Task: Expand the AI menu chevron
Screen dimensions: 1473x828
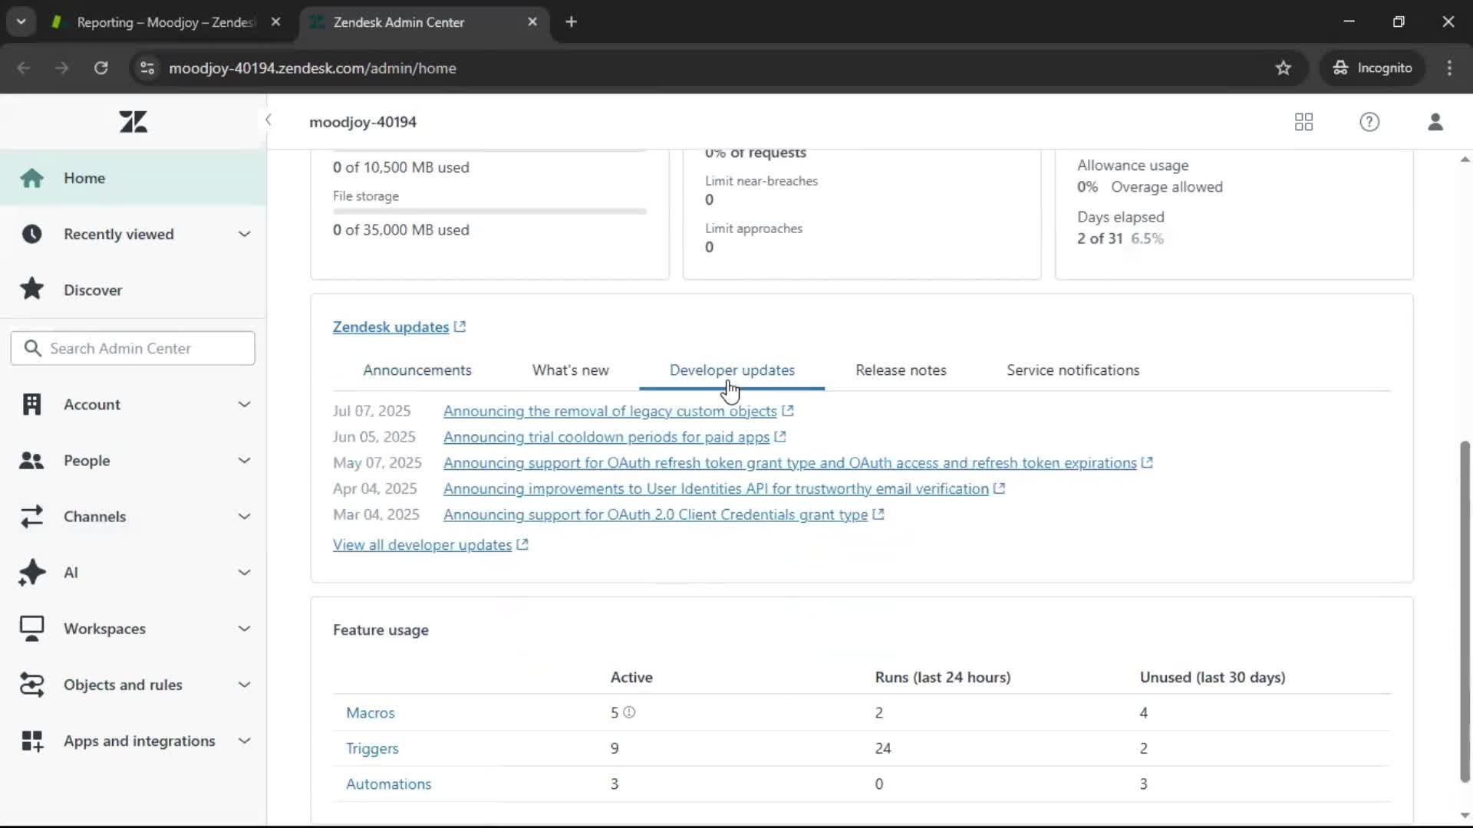Action: pyautogui.click(x=244, y=573)
